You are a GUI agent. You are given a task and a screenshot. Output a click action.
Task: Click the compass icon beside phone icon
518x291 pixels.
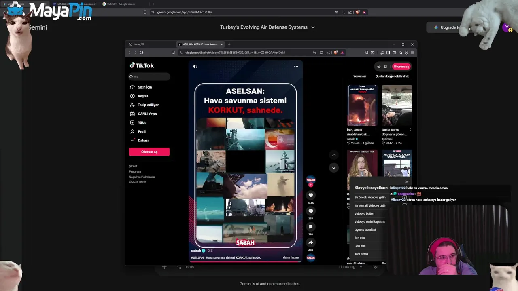(x=379, y=67)
